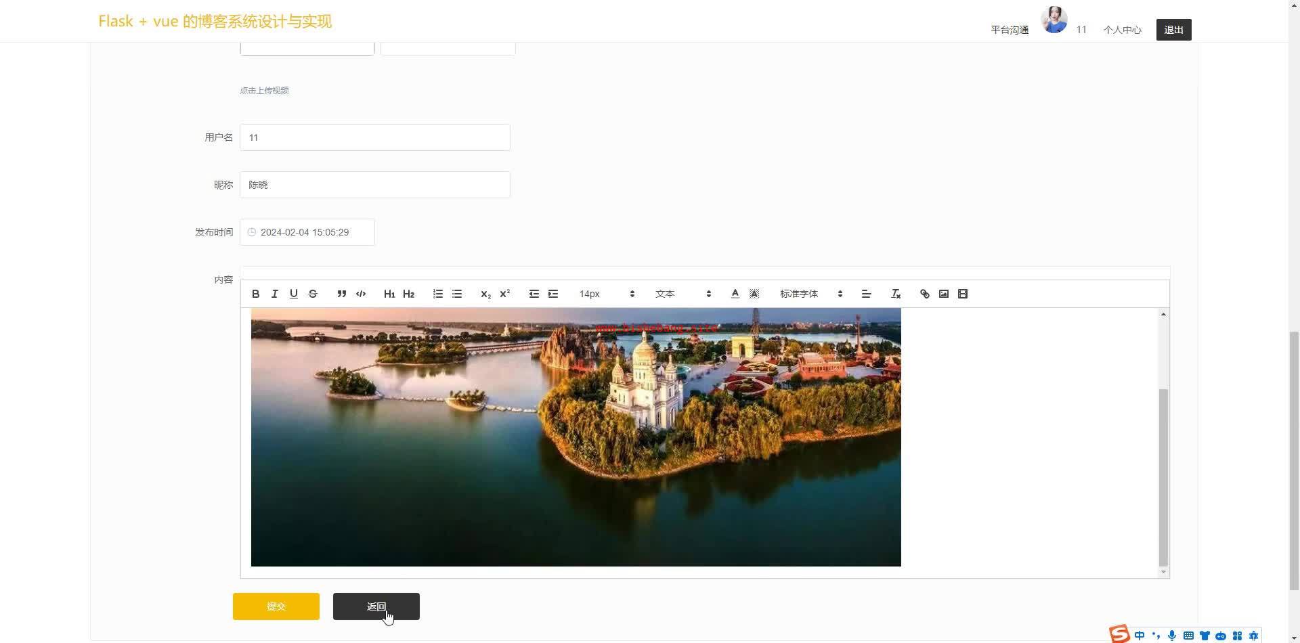
Task: Toggle bold formatting in the editor
Action: click(255, 294)
